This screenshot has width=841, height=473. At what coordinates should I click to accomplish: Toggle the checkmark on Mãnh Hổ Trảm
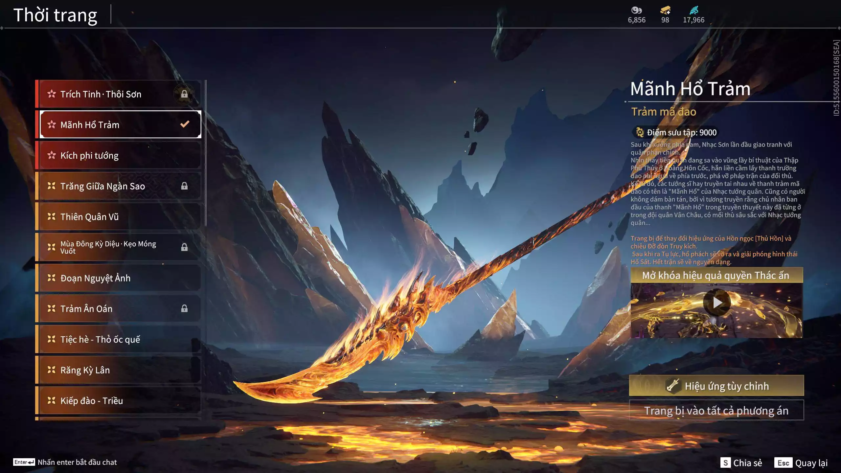tap(185, 124)
